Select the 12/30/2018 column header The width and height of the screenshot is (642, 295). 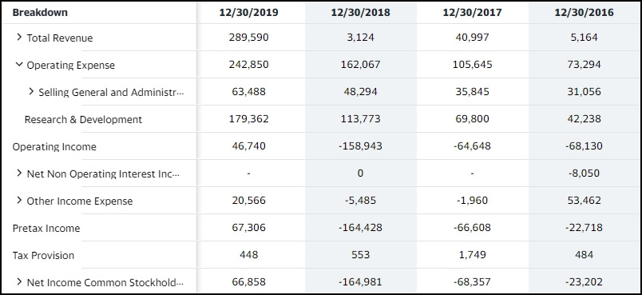pyautogui.click(x=360, y=13)
